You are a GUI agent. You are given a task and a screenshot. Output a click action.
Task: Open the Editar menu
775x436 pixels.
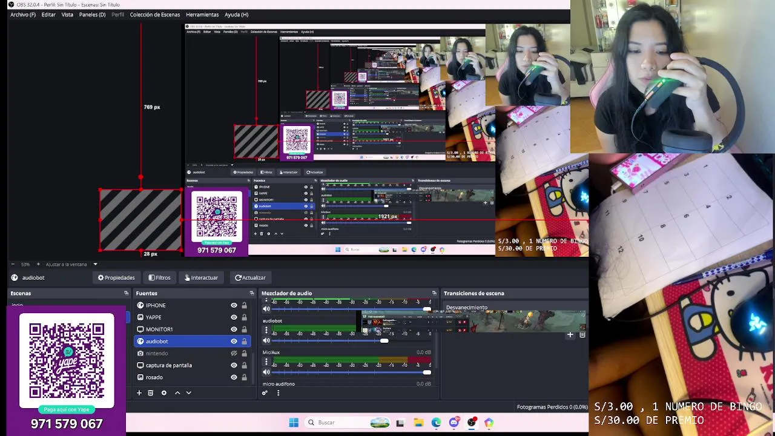48,15
